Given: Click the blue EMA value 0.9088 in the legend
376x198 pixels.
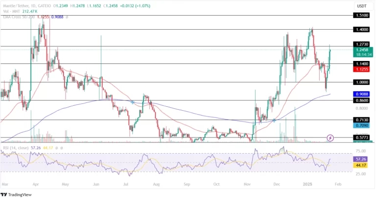Looking at the screenshot, I should click(x=57, y=17).
